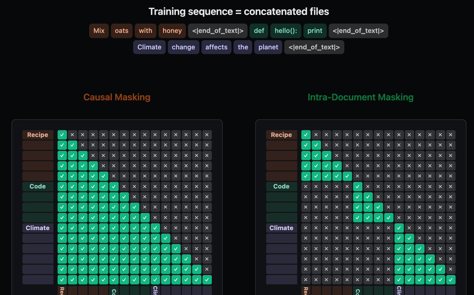
Task: Click the 'Mix' token chip
Action: [x=99, y=31]
